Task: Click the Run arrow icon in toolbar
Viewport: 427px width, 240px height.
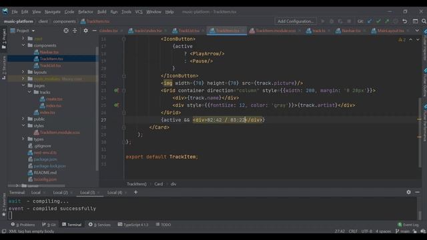Action: pyautogui.click(x=323, y=21)
